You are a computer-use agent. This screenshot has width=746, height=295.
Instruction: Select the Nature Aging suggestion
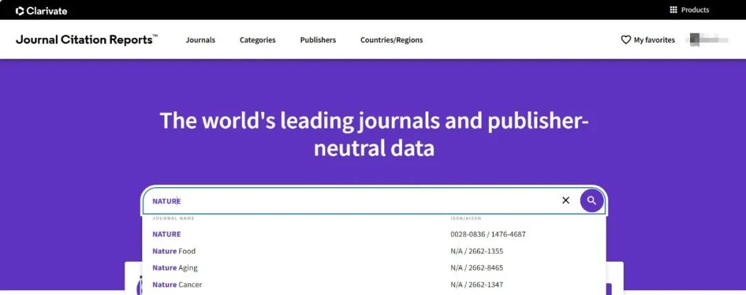tap(175, 267)
